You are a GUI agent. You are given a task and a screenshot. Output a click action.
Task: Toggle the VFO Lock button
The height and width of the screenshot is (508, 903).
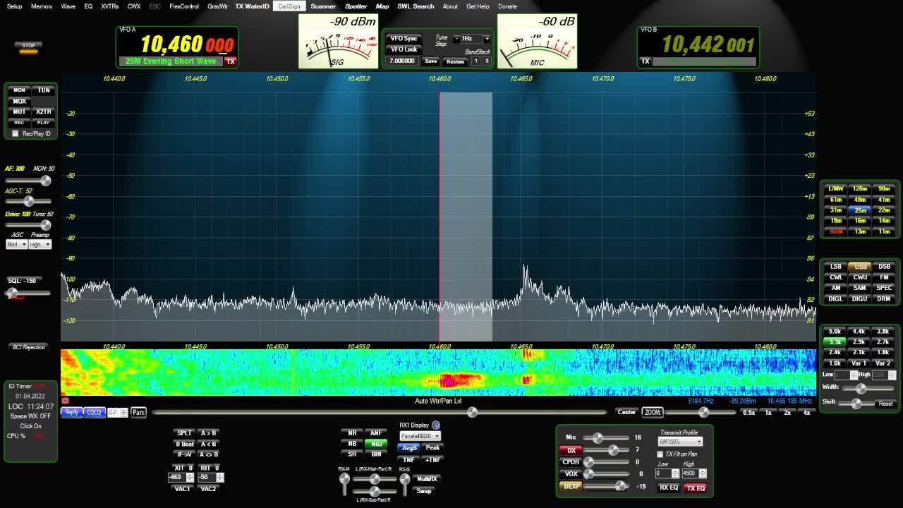pyautogui.click(x=404, y=49)
